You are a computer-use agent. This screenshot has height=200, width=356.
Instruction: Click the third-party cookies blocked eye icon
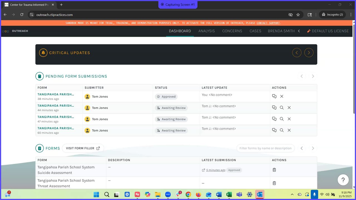pos(291,15)
